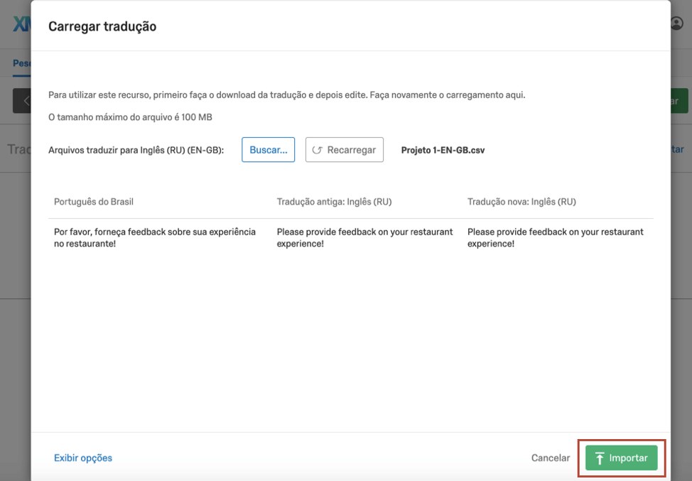
Task: Expand Exibir opções
Action: 83,458
